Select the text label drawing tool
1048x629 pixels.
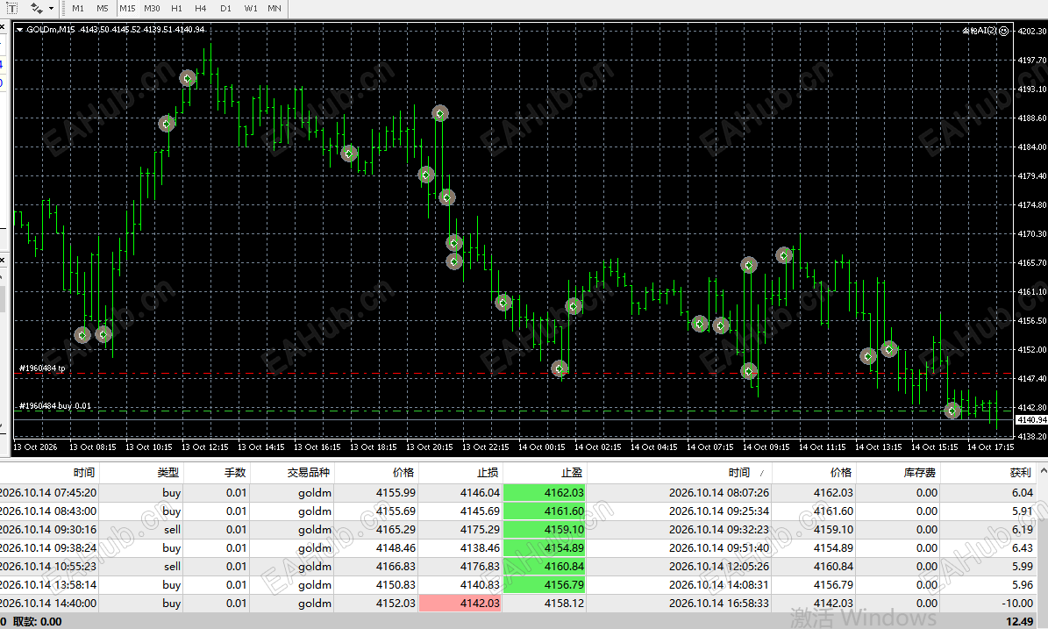[x=11, y=9]
